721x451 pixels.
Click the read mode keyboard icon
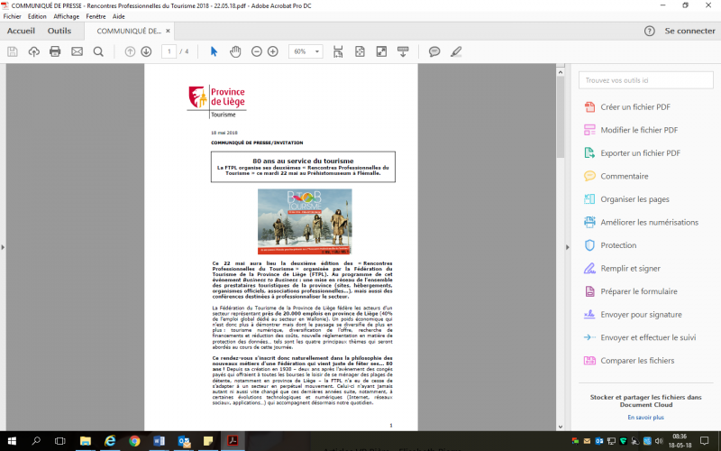click(403, 51)
